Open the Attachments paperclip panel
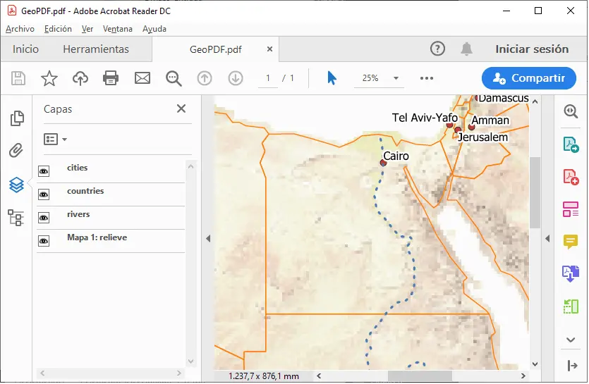The height and width of the screenshot is (384, 589). (x=17, y=151)
